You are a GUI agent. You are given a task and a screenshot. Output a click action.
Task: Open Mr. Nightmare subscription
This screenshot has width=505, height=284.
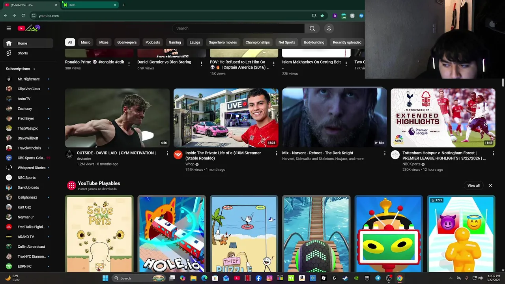[28, 79]
